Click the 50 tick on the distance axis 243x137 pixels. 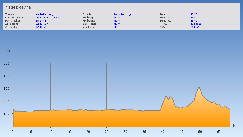200,132
